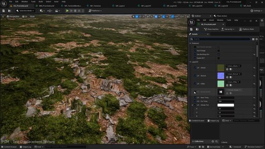Image resolution: width=265 pixels, height=149 pixels.
Task: Open the Selection Mode dropdown
Action: (25, 11)
